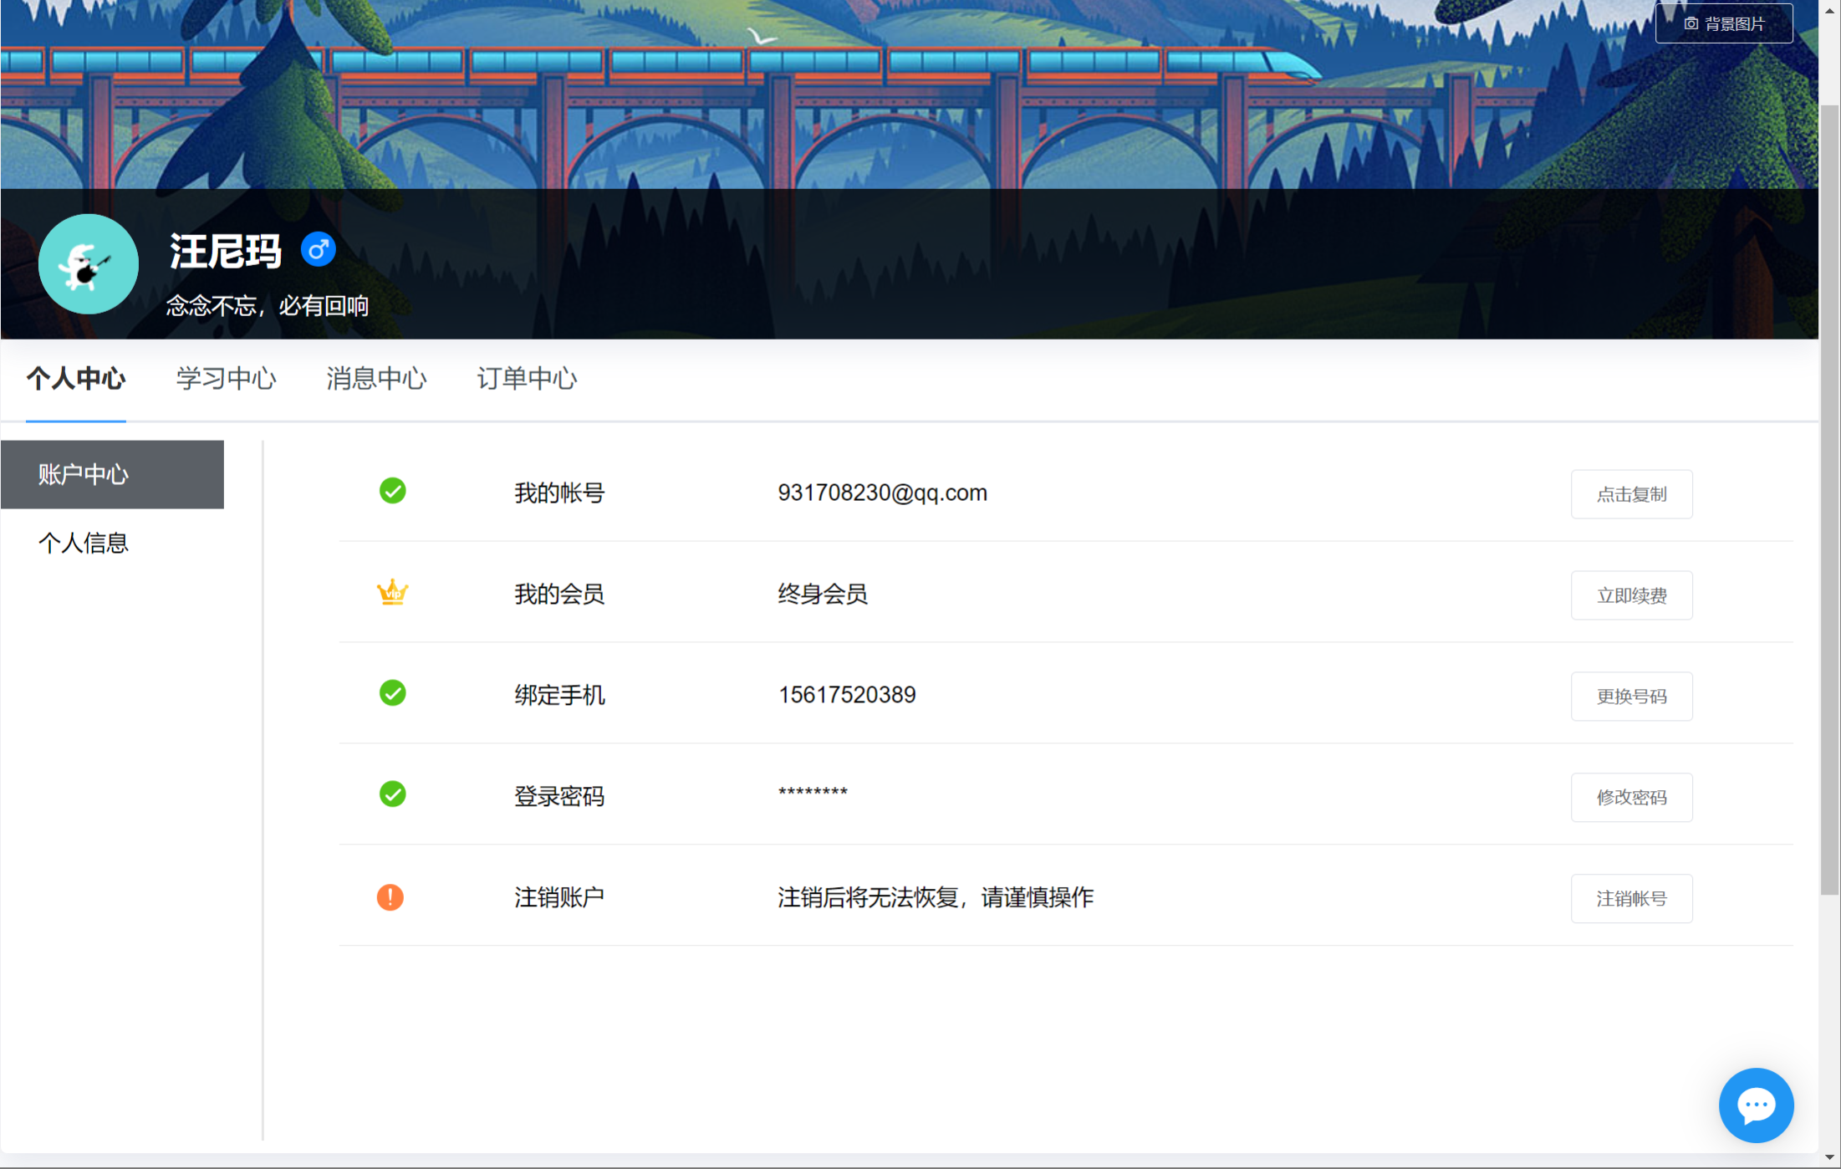
Task: Click green check icon beside 绑定手机
Action: click(392, 693)
